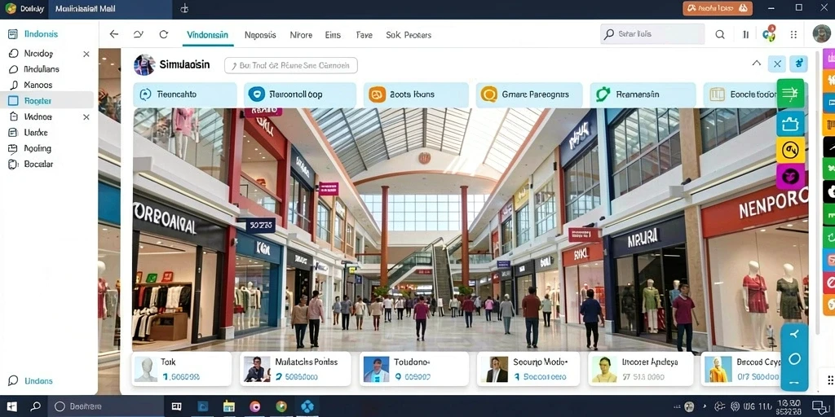Click the Reuncahto category button
Screen dimensions: 835x417
tap(185, 94)
